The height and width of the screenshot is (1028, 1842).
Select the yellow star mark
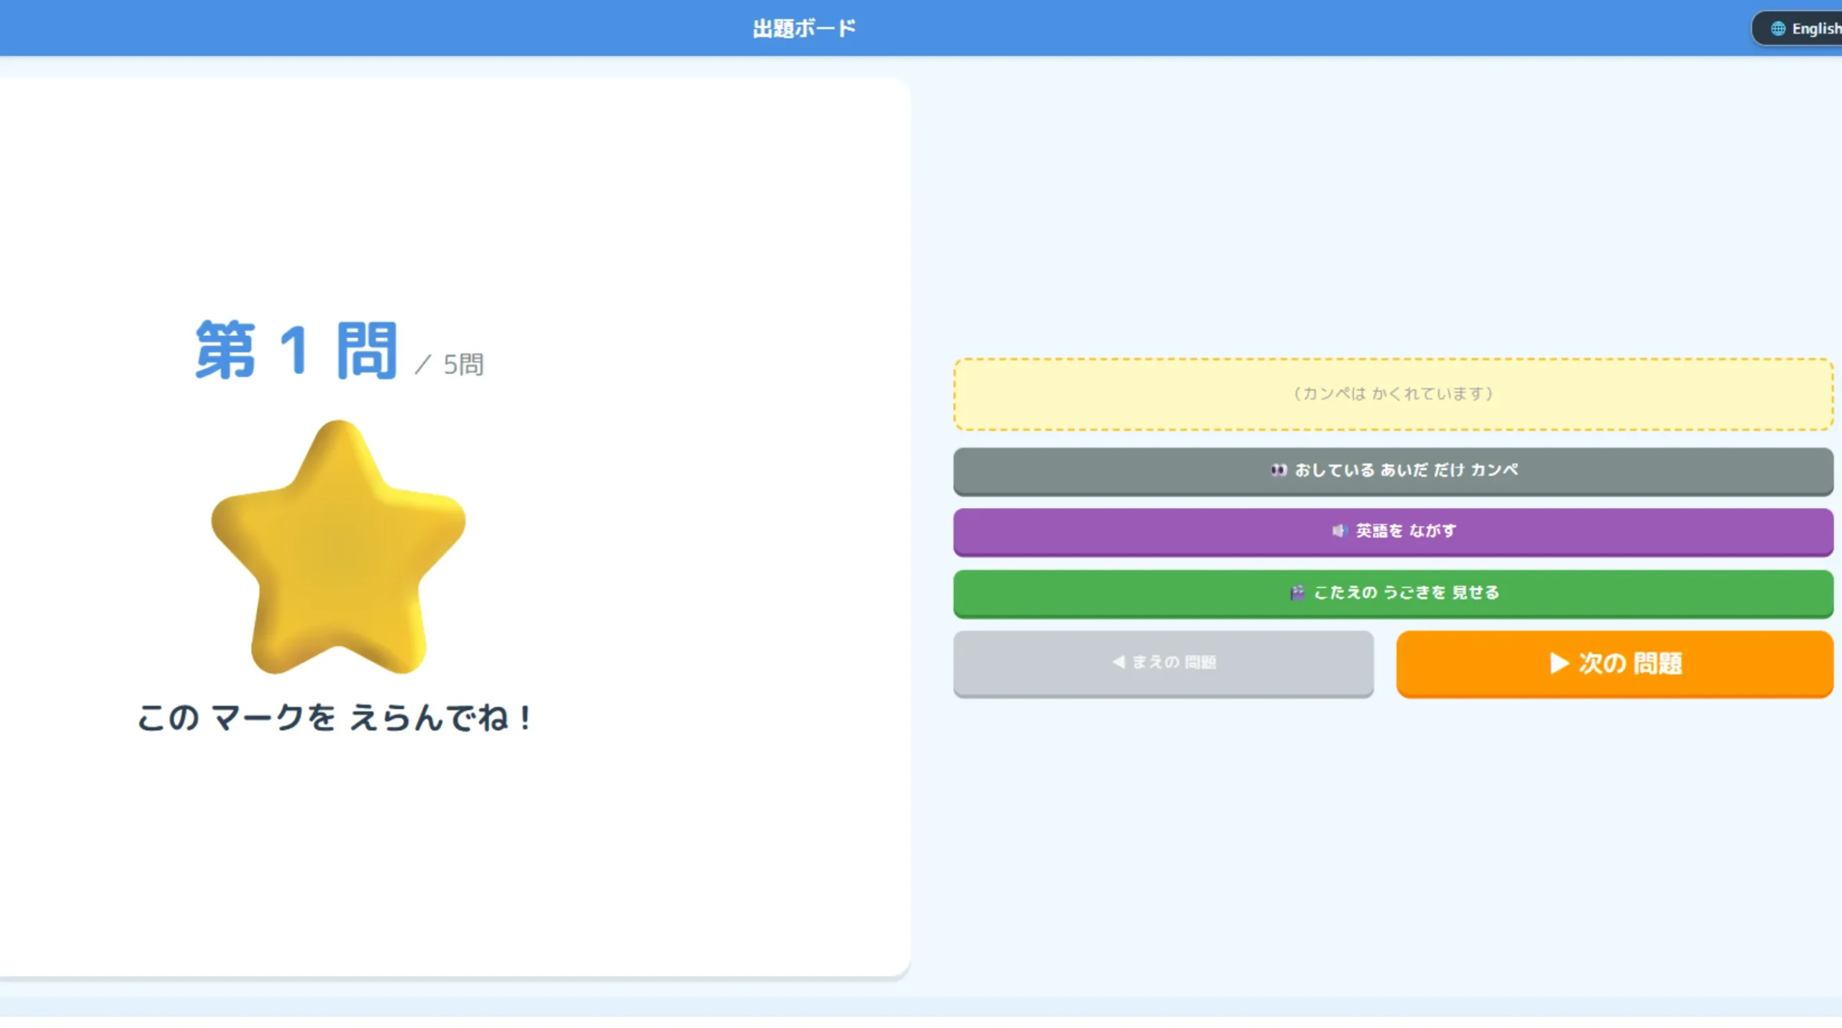[338, 548]
